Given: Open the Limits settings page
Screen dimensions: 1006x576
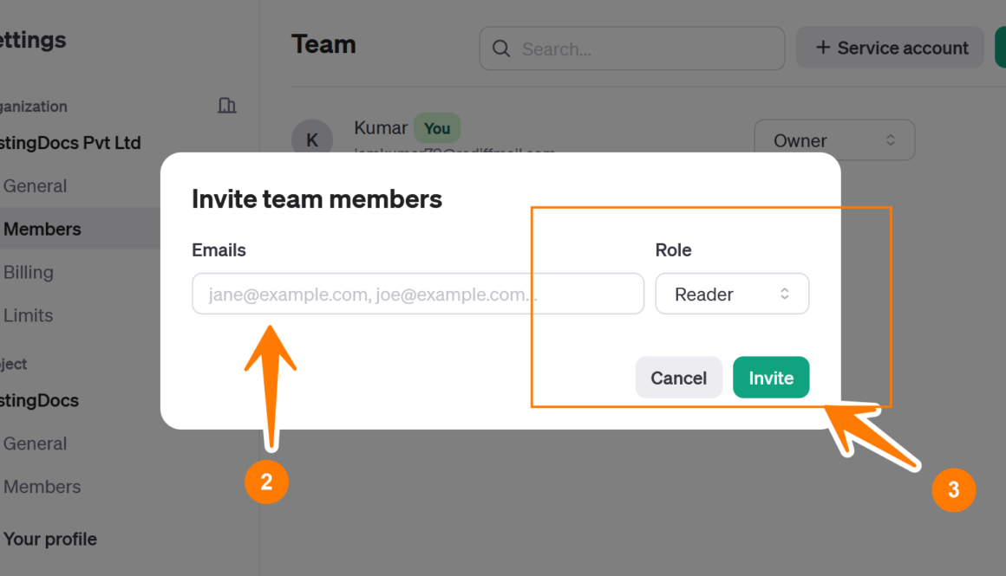Looking at the screenshot, I should 29,316.
